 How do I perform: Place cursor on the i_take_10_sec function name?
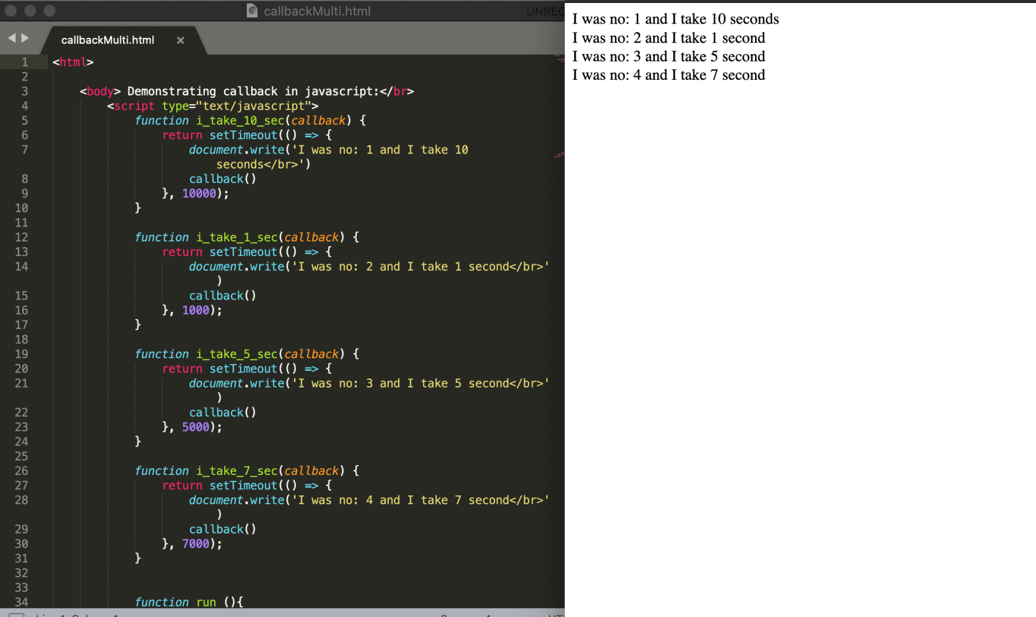pyautogui.click(x=239, y=120)
